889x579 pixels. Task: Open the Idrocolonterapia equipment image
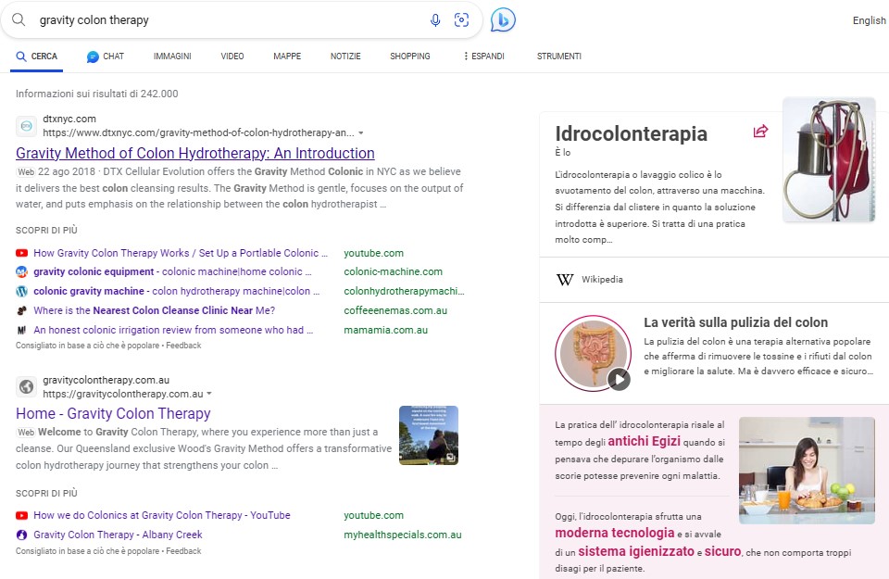point(829,159)
